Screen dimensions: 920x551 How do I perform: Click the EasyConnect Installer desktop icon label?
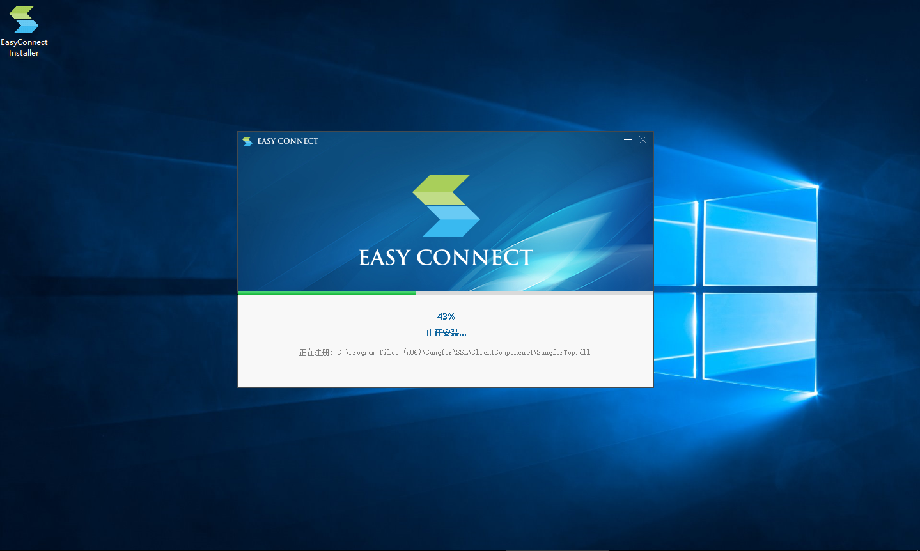(x=24, y=47)
